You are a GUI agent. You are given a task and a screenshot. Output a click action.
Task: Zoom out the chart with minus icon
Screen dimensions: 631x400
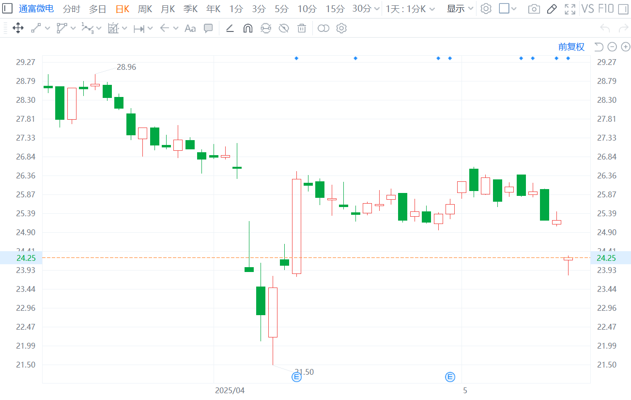pos(612,47)
